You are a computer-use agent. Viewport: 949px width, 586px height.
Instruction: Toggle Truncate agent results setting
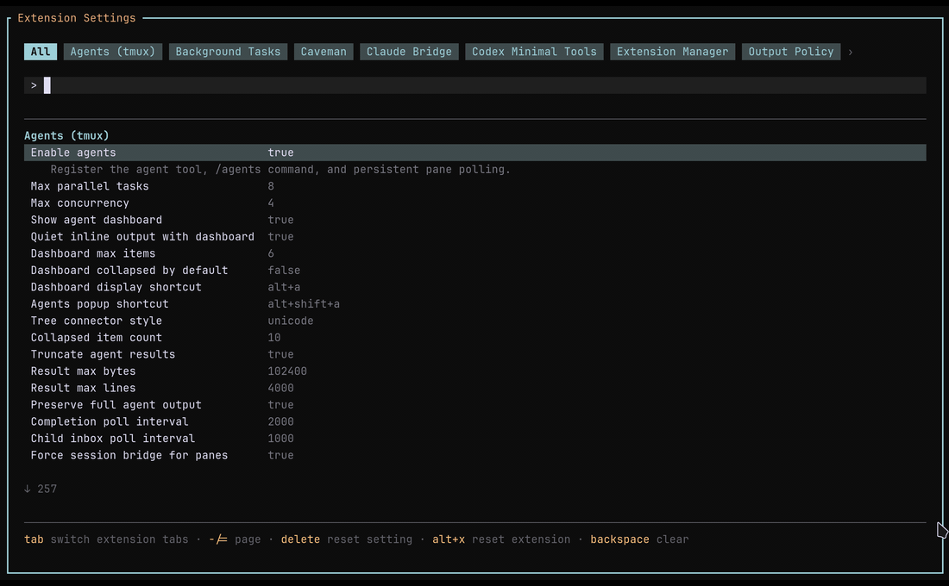point(475,354)
